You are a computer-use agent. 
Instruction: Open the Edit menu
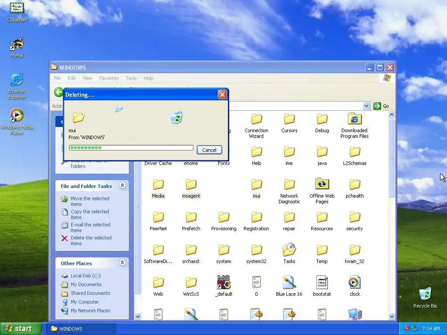point(72,78)
